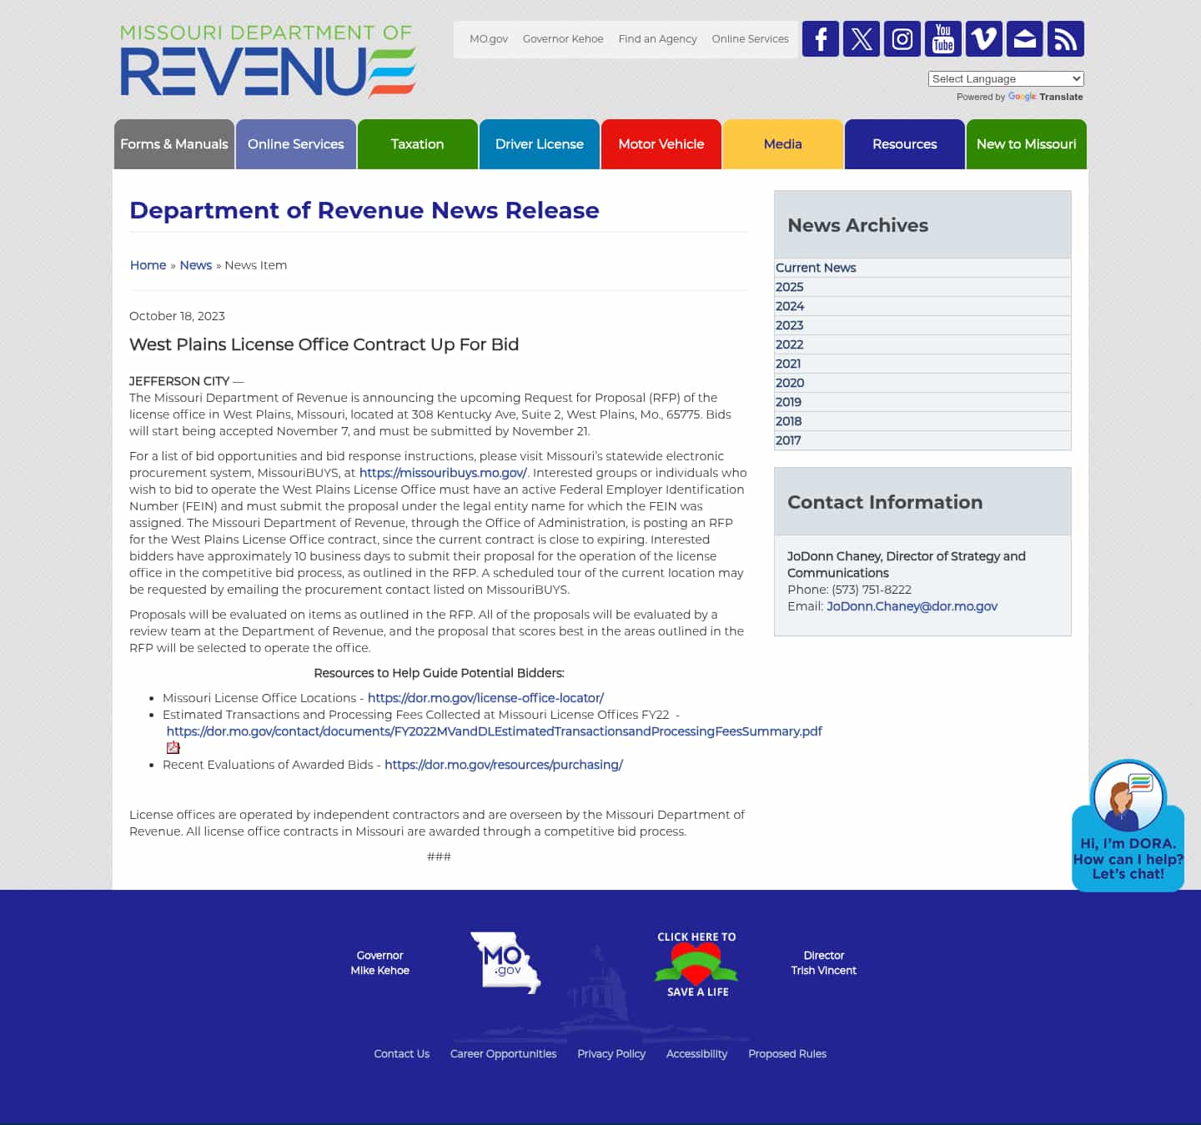This screenshot has height=1125, width=1201.
Task: Expand the 2023 news archive year
Action: (788, 325)
